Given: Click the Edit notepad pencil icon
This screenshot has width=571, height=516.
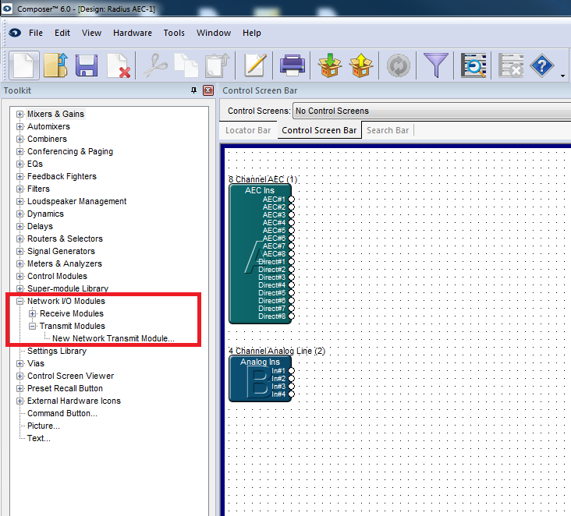Looking at the screenshot, I should [255, 65].
